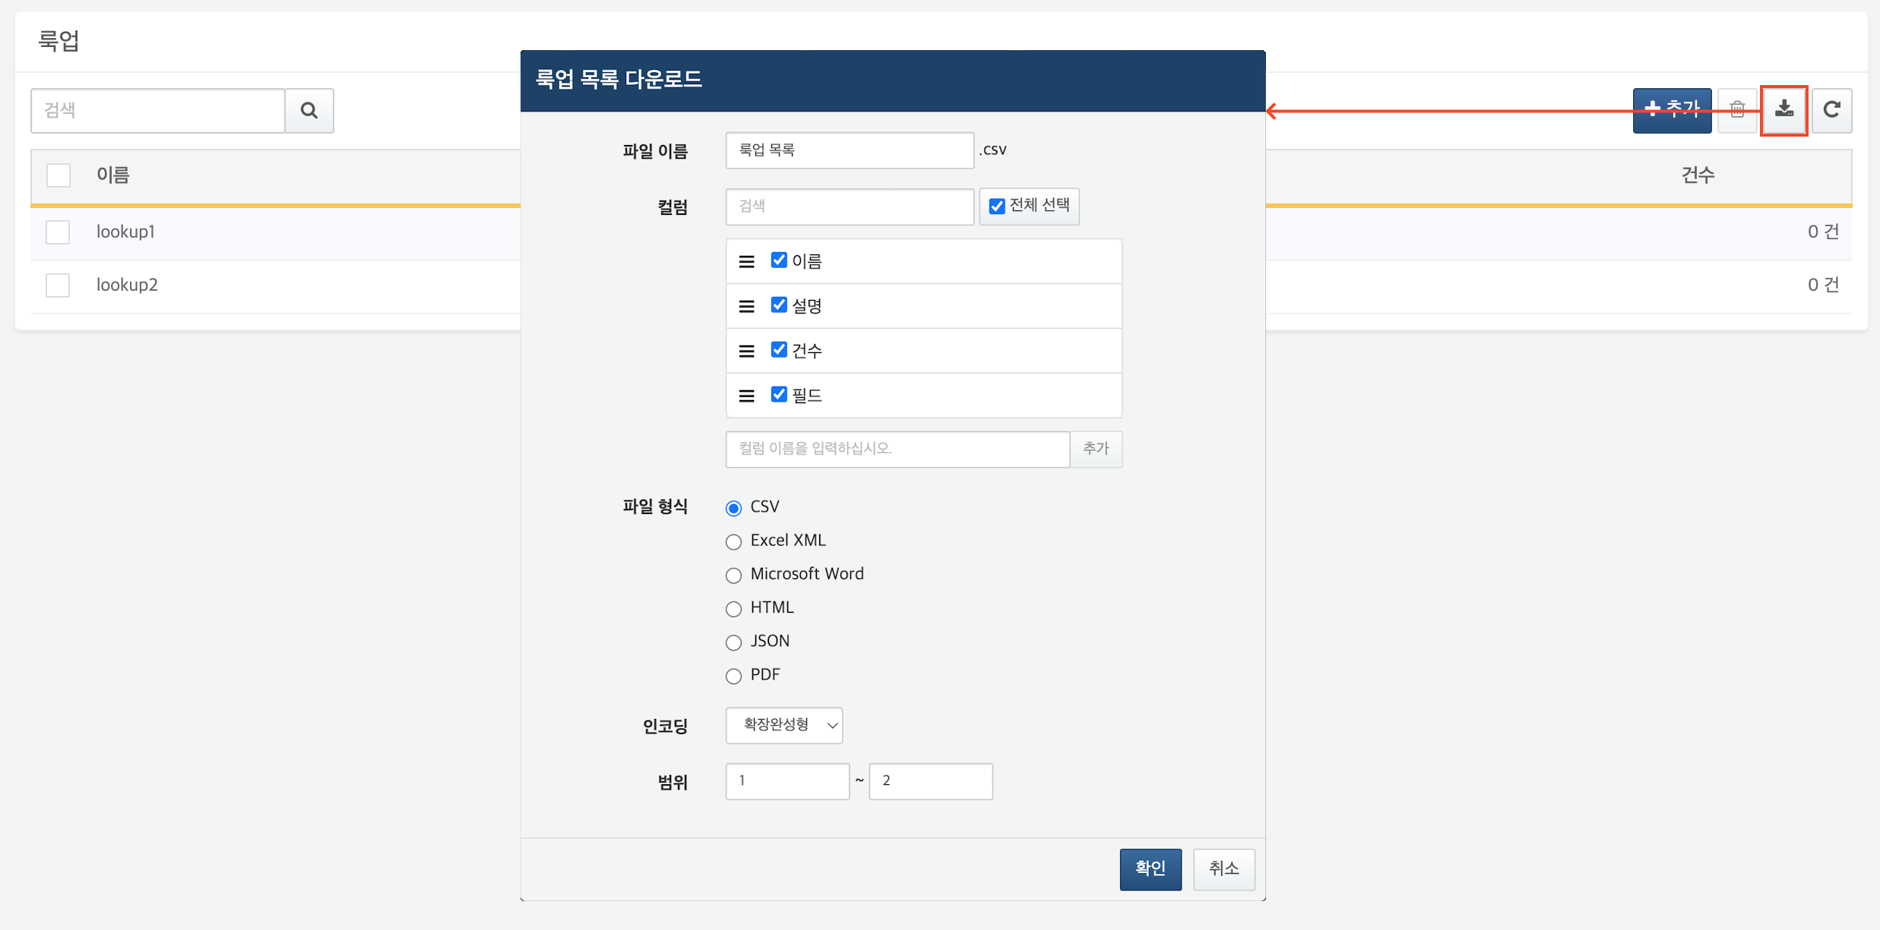Click the column name entry field
This screenshot has width=1880, height=930.
897,449
